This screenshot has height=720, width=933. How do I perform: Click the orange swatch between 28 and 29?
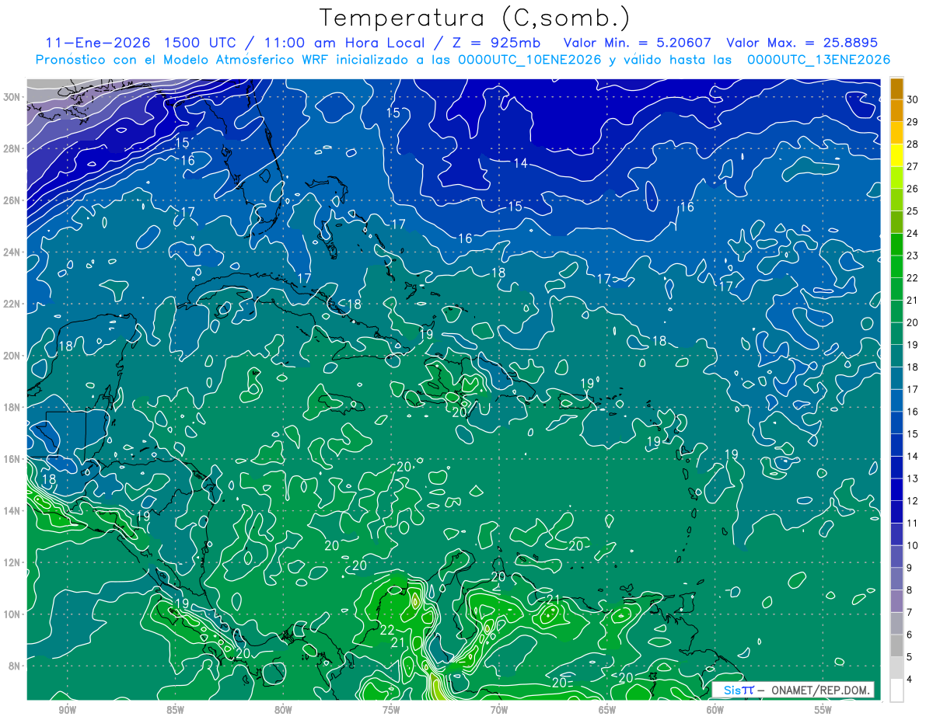tap(896, 133)
